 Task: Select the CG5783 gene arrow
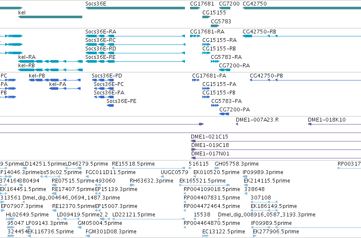215,26
